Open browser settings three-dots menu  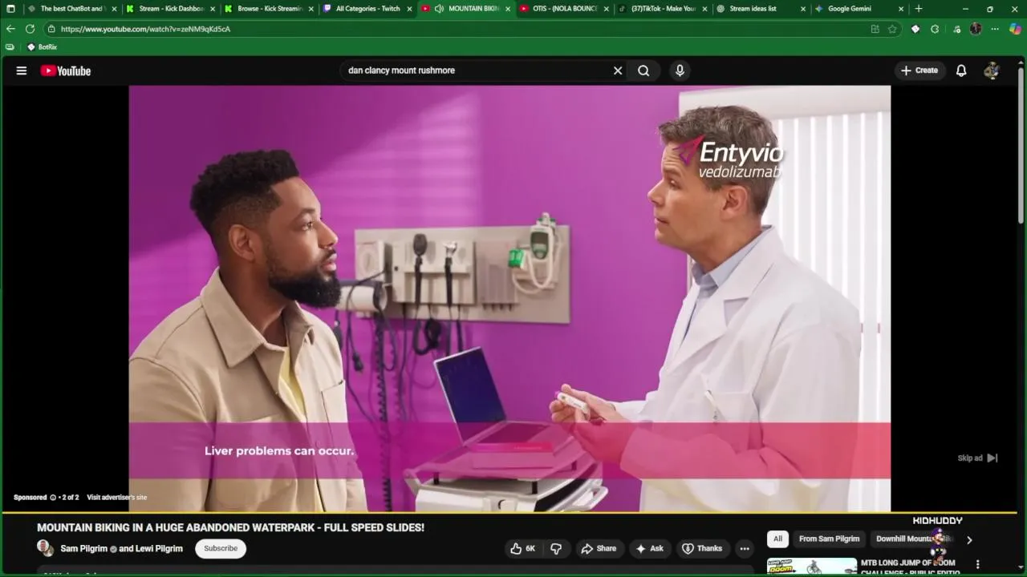coord(995,29)
